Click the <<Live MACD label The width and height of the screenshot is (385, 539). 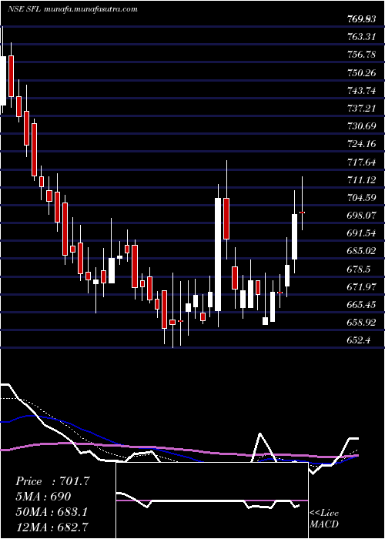pos(324,519)
